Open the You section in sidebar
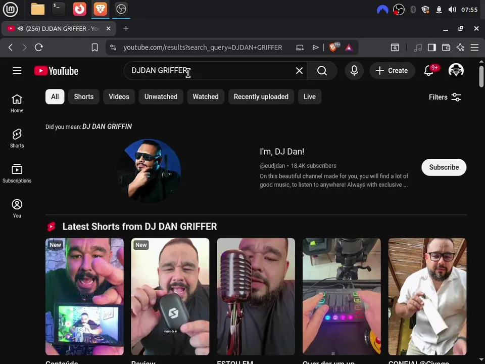The width and height of the screenshot is (485, 364). pos(17,208)
